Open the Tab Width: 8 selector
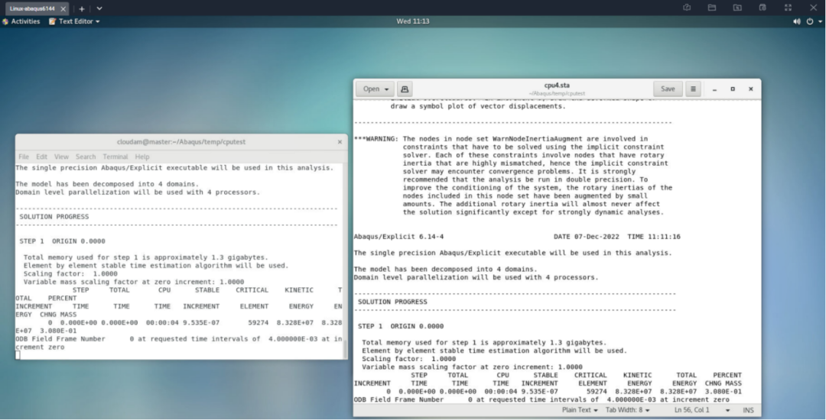The width and height of the screenshot is (826, 420). click(x=627, y=410)
